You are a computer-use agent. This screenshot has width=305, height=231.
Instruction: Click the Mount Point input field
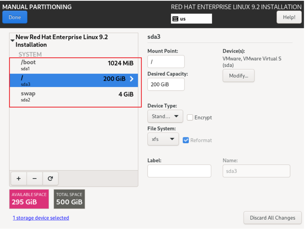coord(166,62)
